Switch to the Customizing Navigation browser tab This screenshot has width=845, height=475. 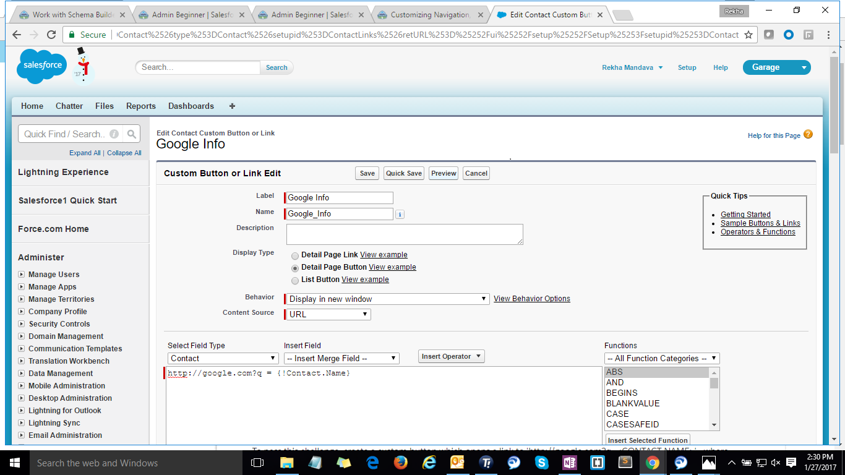click(x=430, y=14)
